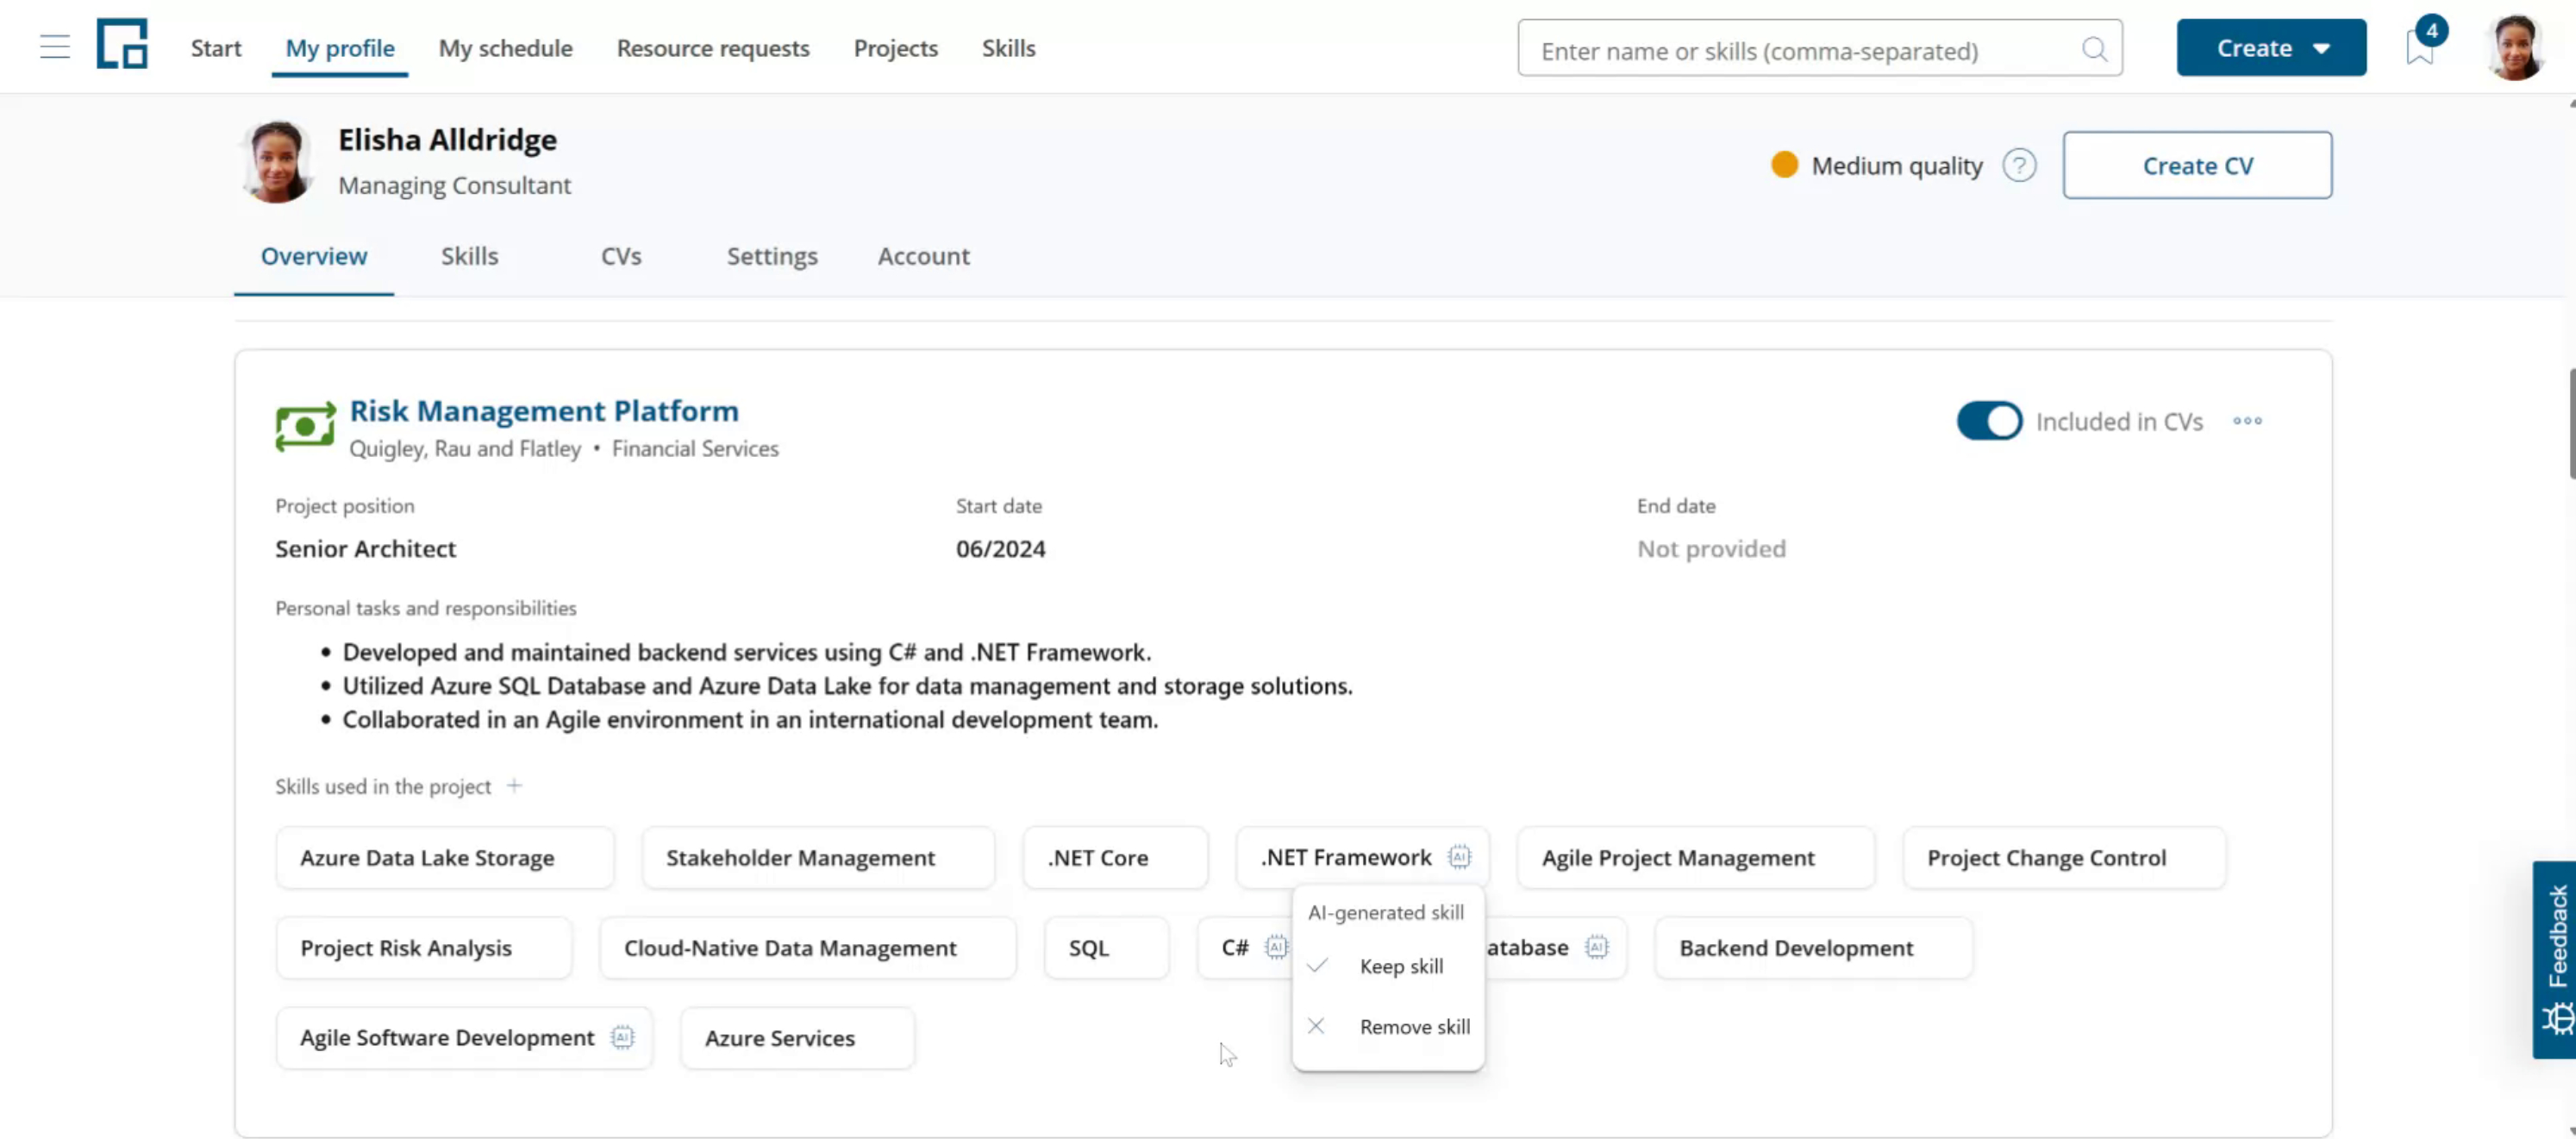Choose Remove skill in the popup
Screen dimensions: 2576x1139
click(x=1387, y=1026)
